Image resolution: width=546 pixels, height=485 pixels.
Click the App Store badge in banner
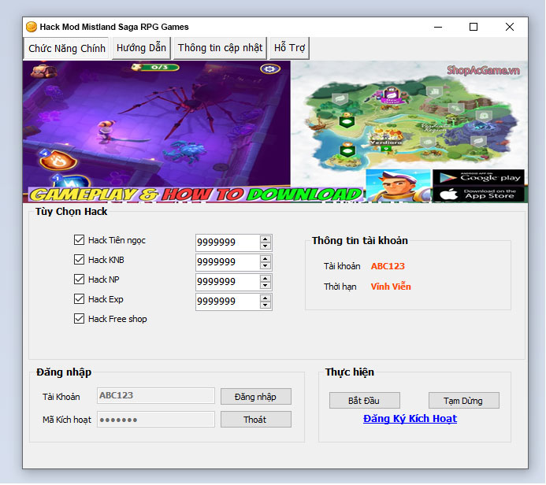pos(478,194)
